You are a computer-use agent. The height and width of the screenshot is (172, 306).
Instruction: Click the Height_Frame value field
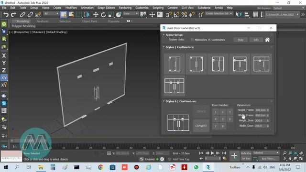[261, 110]
